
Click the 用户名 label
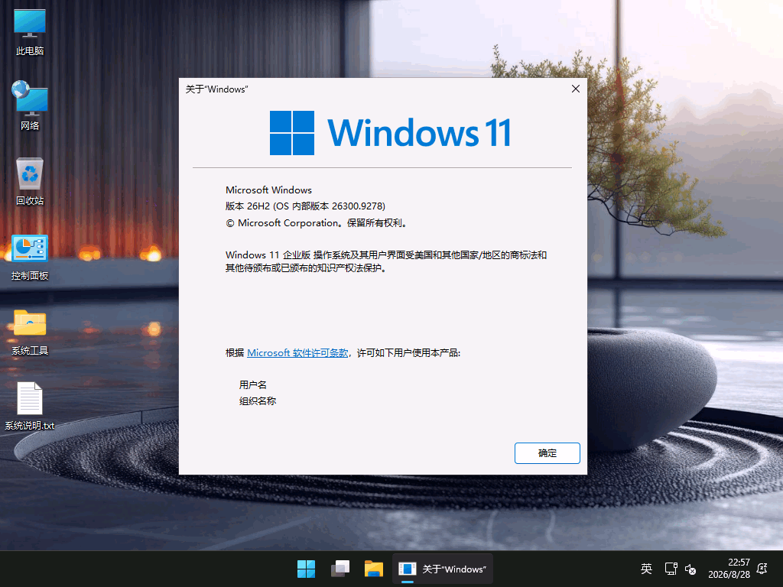coord(252,385)
